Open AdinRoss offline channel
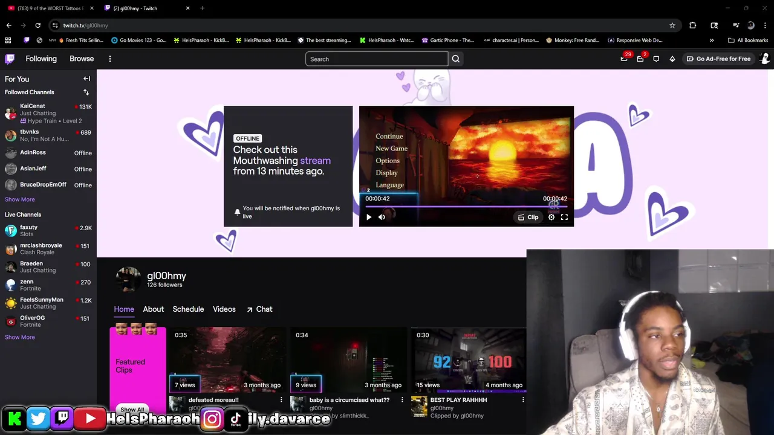 48,153
